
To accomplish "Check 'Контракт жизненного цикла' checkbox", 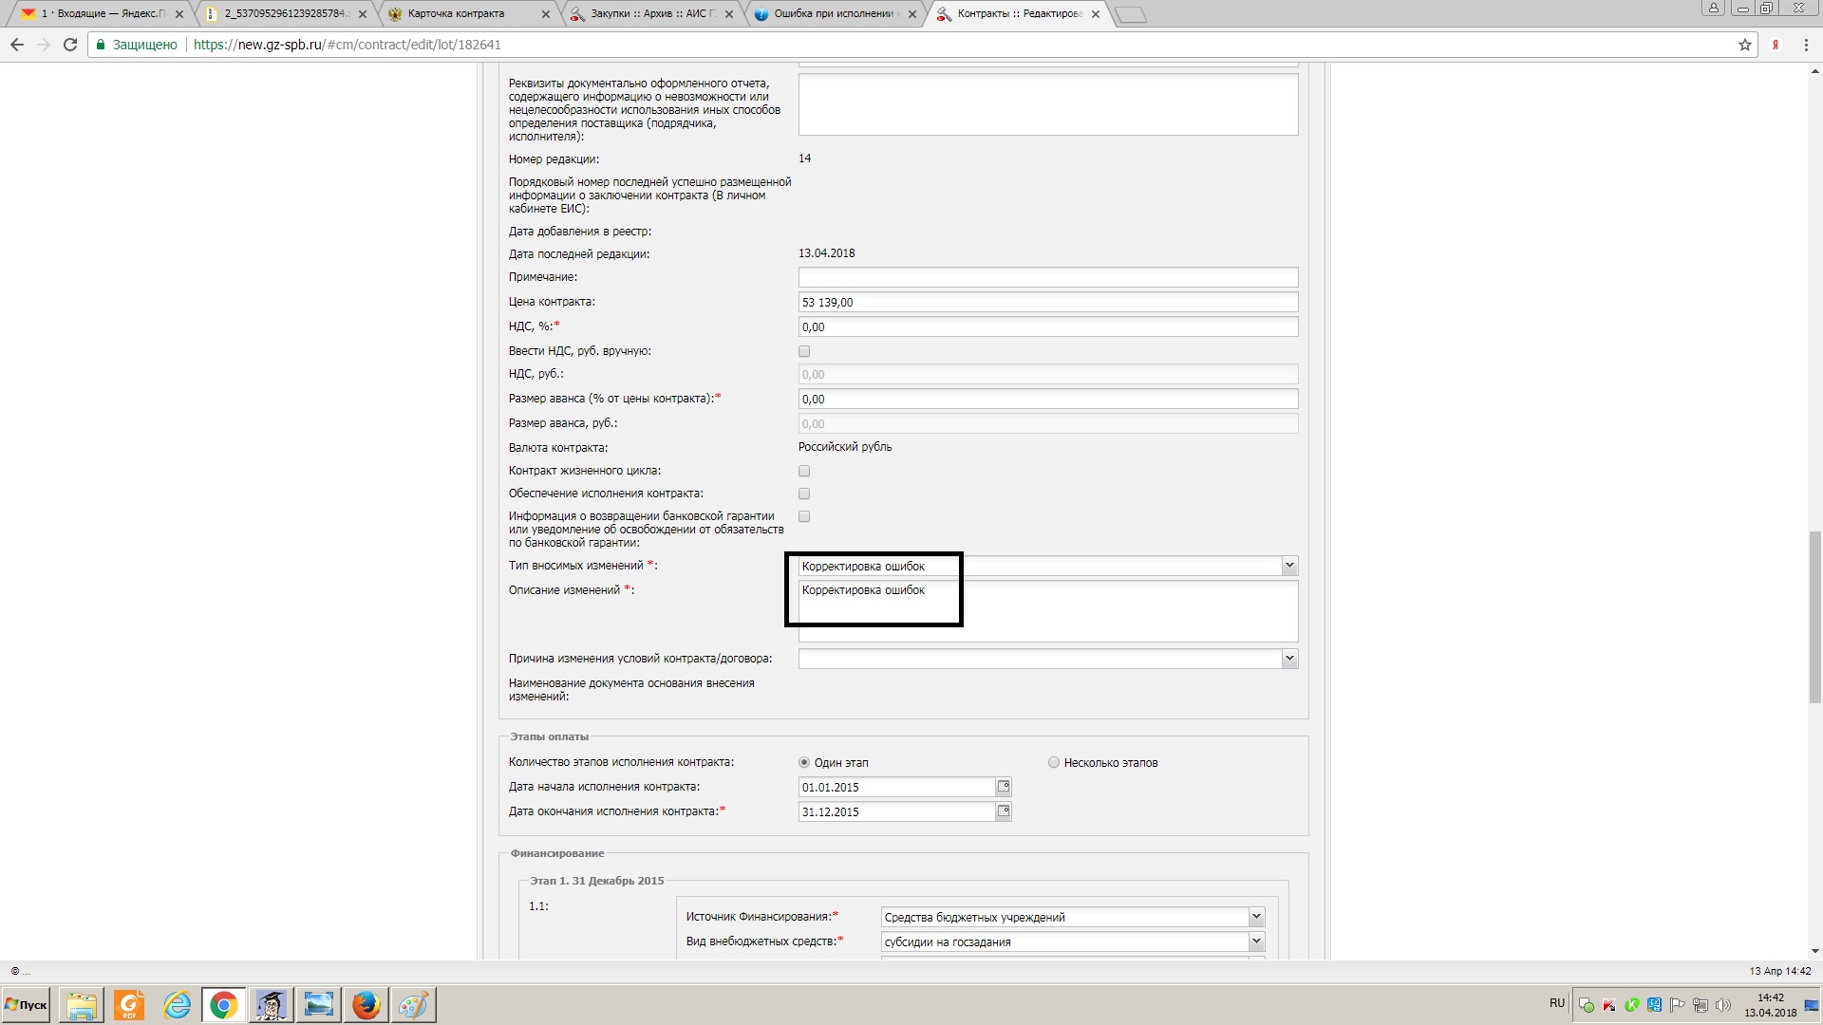I will point(804,471).
